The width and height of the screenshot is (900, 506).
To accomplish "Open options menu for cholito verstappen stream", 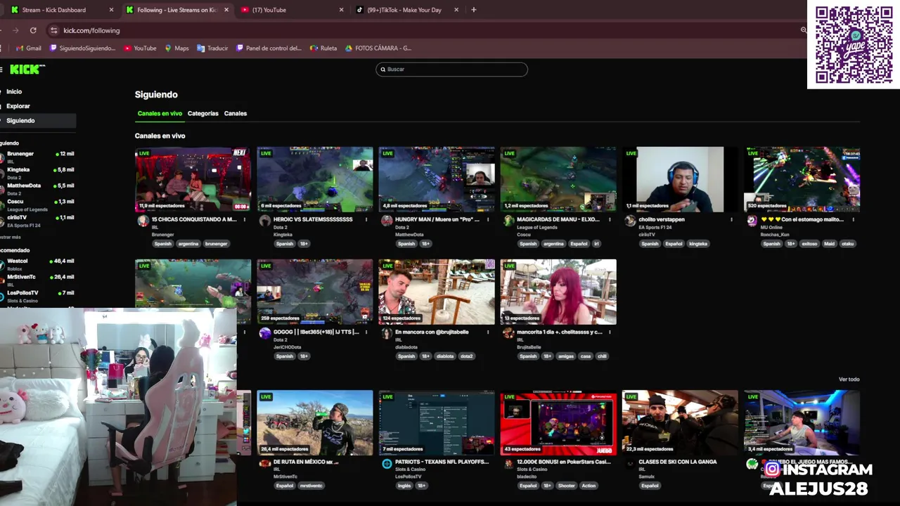I will 731,219.
